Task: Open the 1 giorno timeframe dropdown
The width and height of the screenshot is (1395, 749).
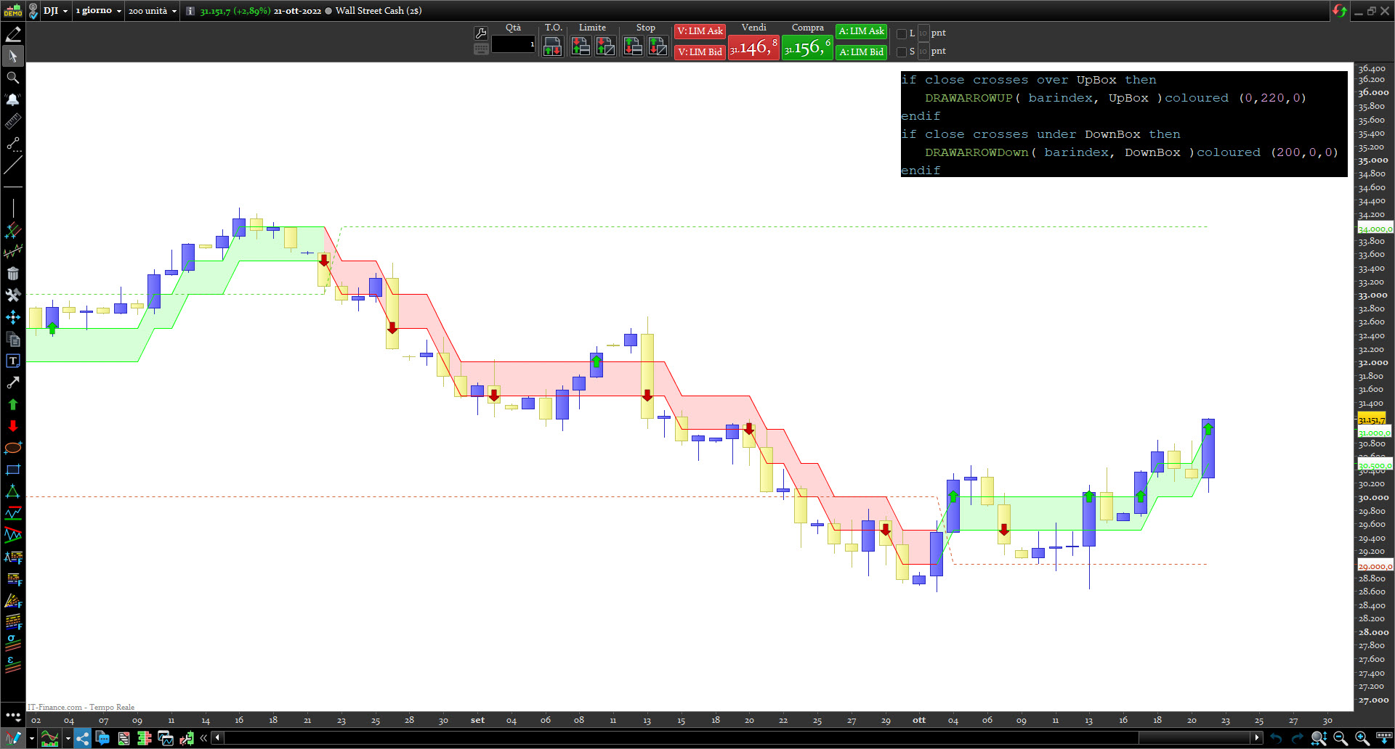Action: point(99,11)
